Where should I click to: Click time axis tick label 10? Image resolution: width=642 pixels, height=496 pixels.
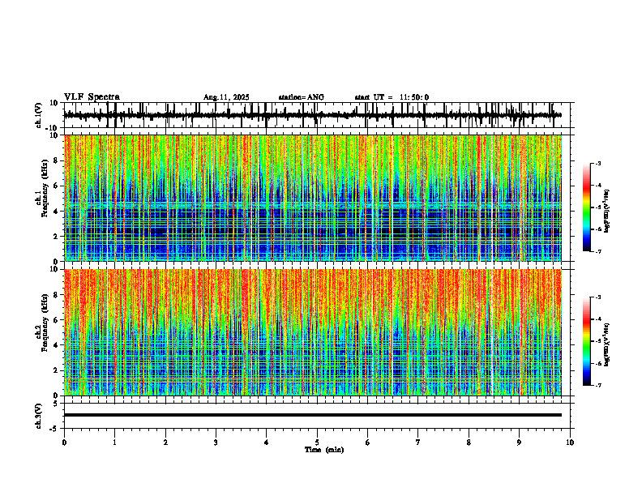pyautogui.click(x=570, y=443)
